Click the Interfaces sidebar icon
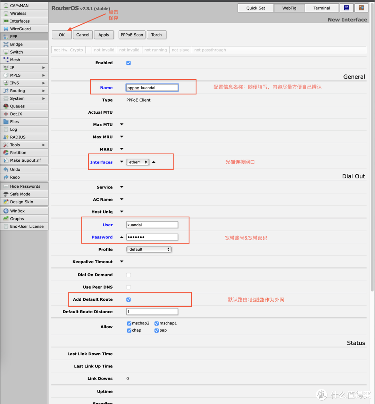375x404 pixels. [6, 21]
